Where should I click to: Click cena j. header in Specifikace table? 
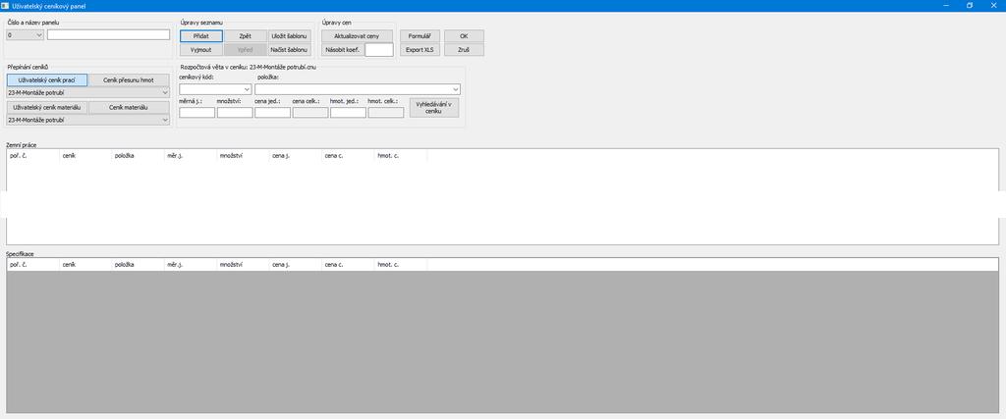coord(296,265)
